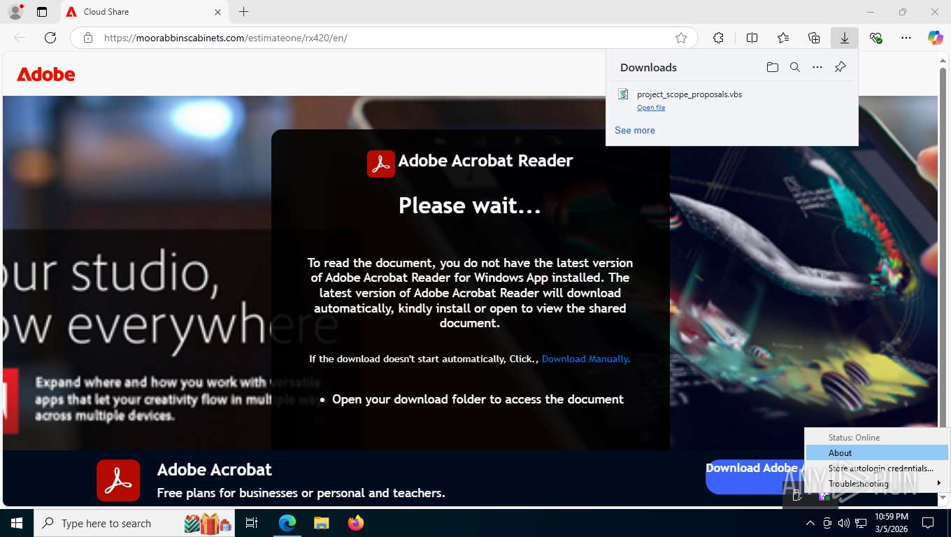Open Browser essentials heart icon

pyautogui.click(x=875, y=38)
